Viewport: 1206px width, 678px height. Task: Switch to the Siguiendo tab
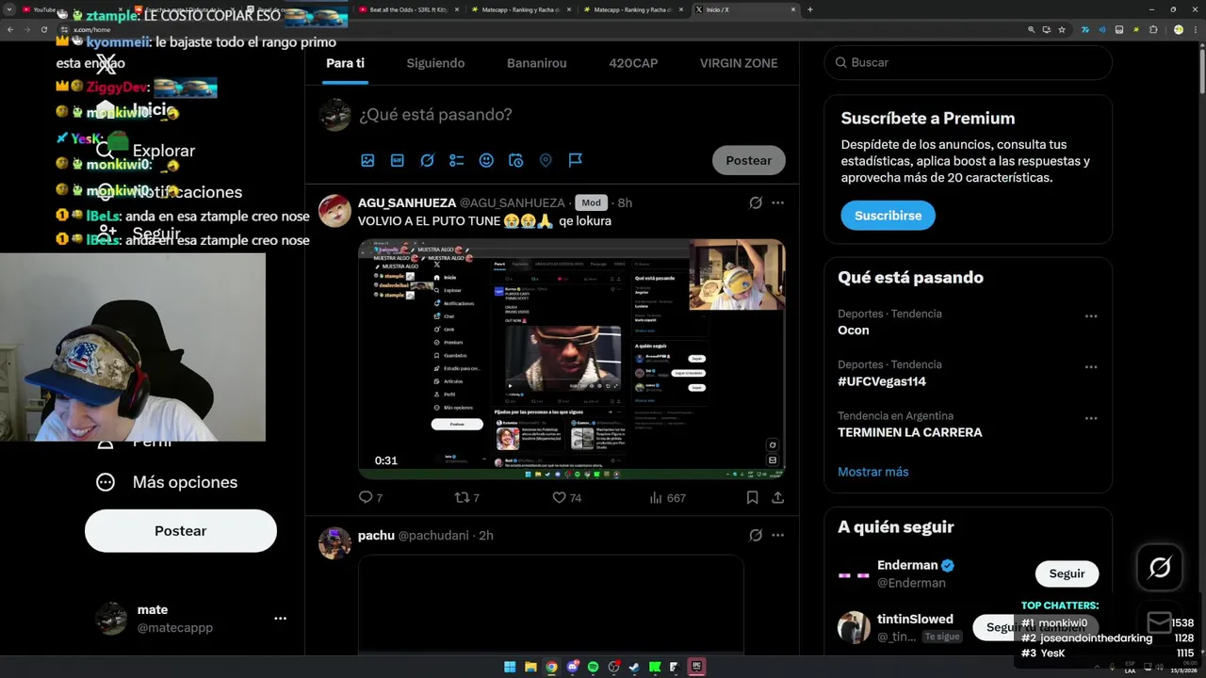click(x=435, y=63)
